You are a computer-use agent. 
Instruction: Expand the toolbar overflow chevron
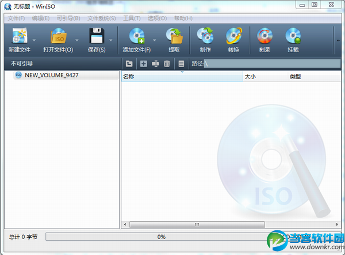pyautogui.click(x=338, y=40)
